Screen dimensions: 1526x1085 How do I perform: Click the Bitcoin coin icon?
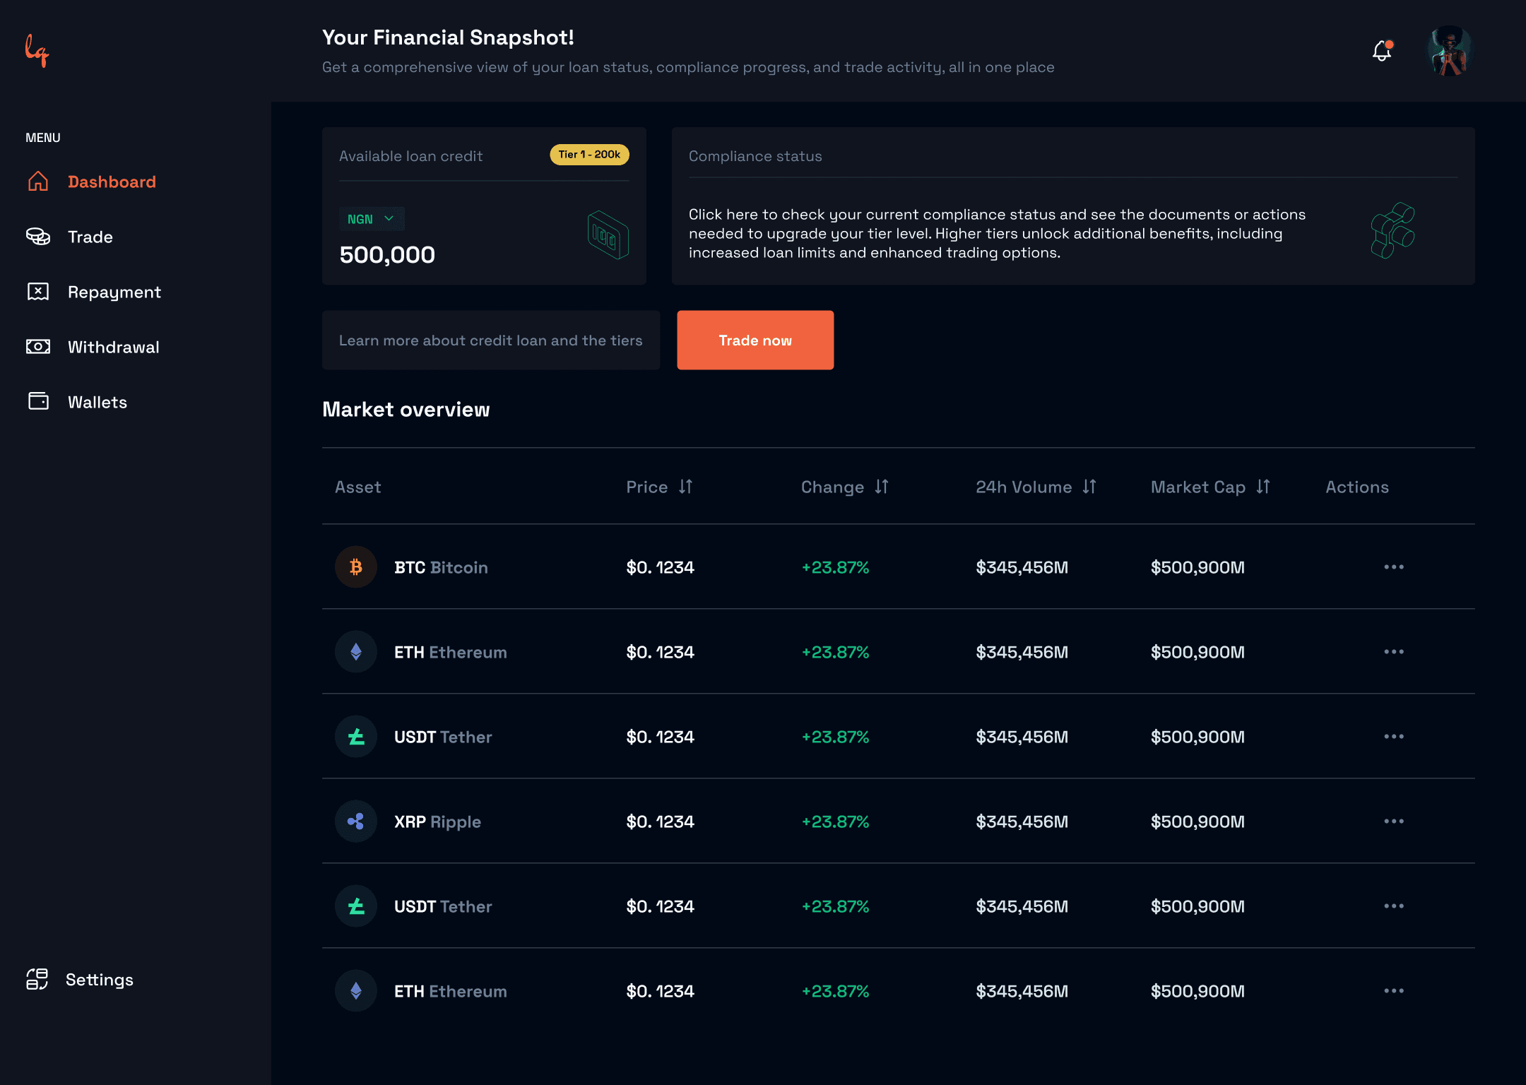point(356,567)
